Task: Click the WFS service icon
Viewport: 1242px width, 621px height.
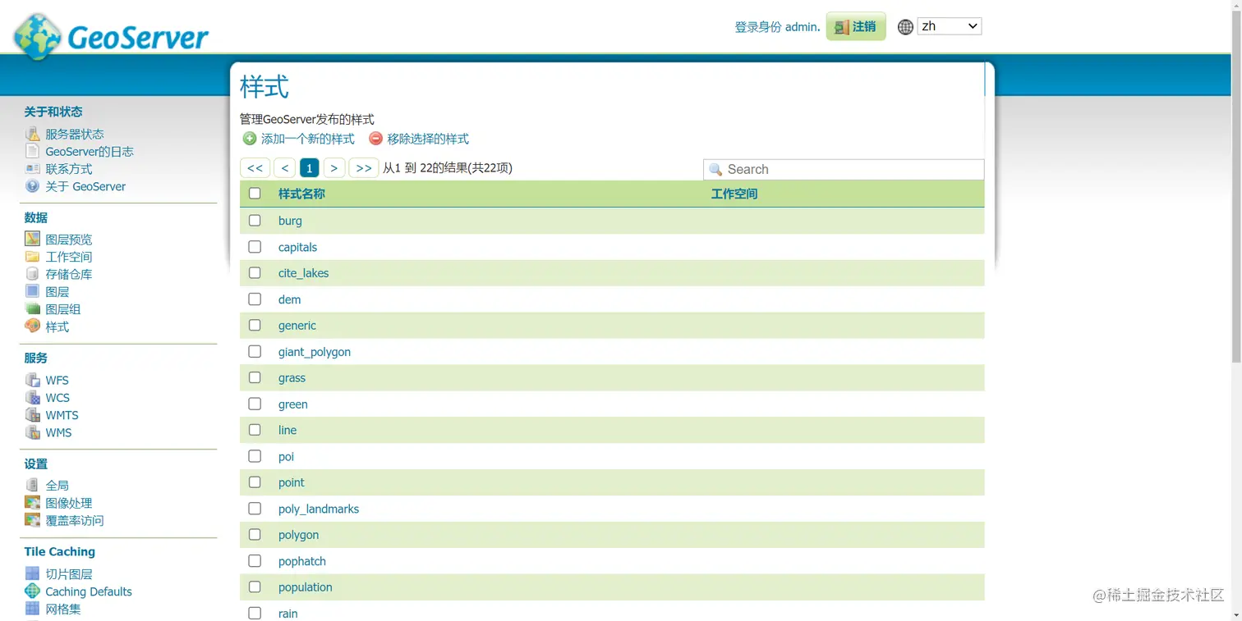Action: coord(32,380)
